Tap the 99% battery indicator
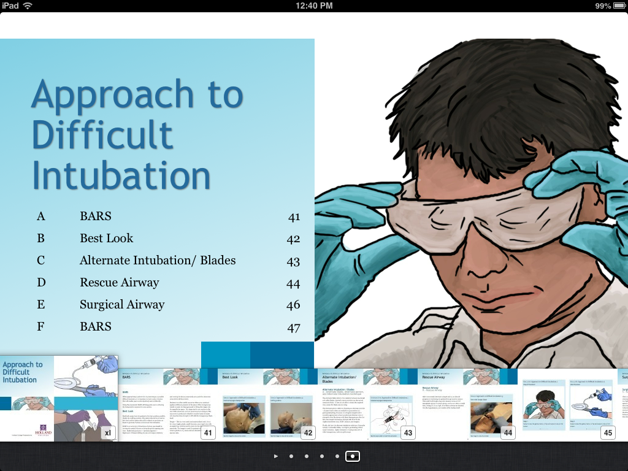The width and height of the screenshot is (628, 471). click(x=609, y=6)
